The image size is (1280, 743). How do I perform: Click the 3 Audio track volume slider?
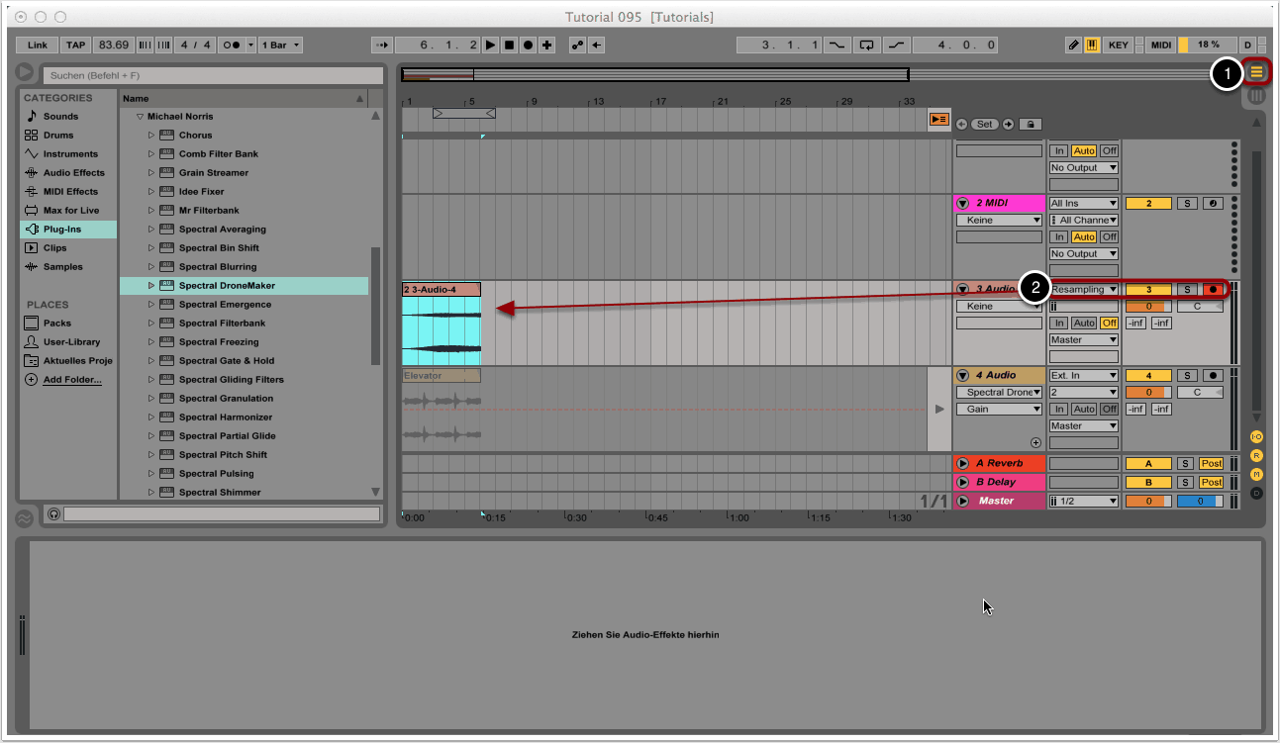coord(1148,307)
